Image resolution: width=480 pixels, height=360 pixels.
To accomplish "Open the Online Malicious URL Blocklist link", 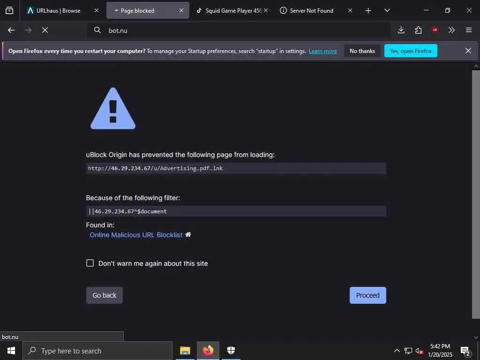I will 136,235.
